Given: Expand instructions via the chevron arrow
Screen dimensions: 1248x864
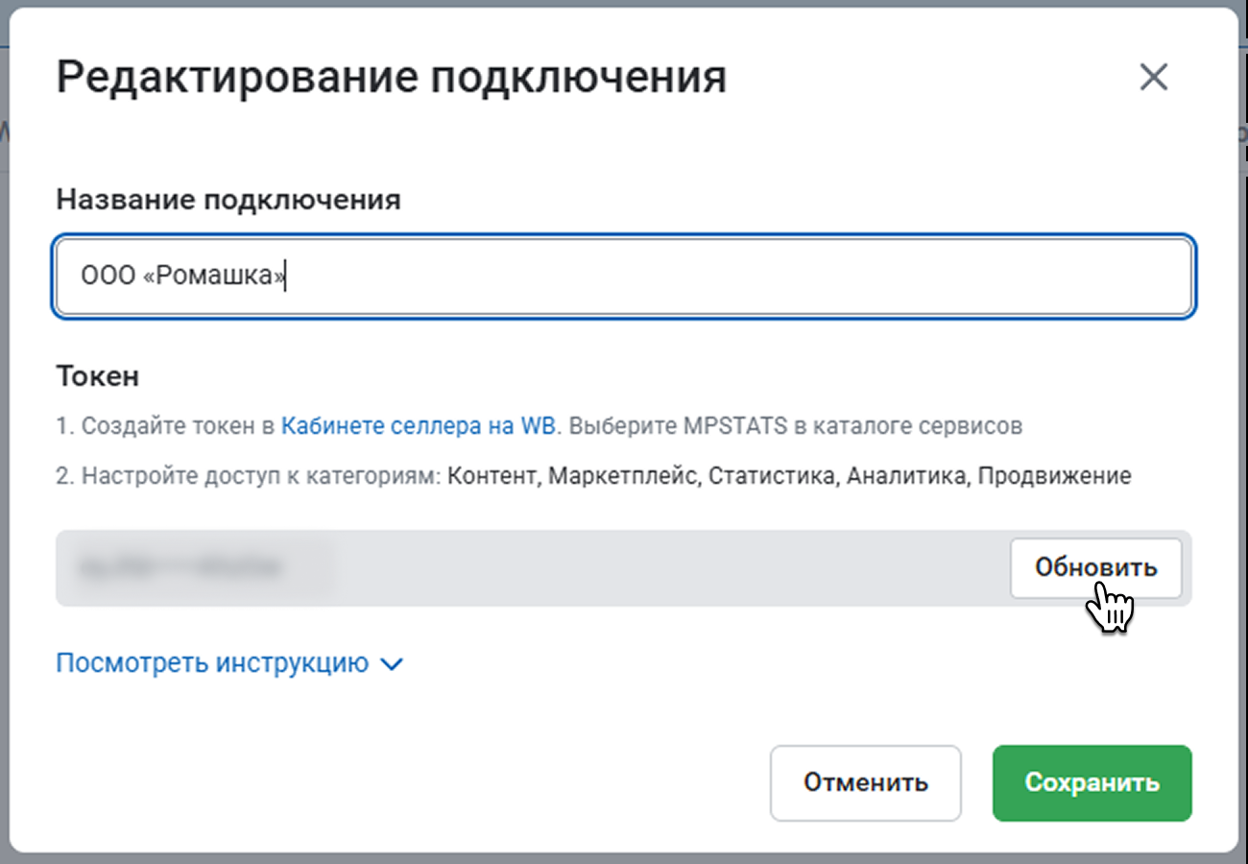Looking at the screenshot, I should (392, 664).
